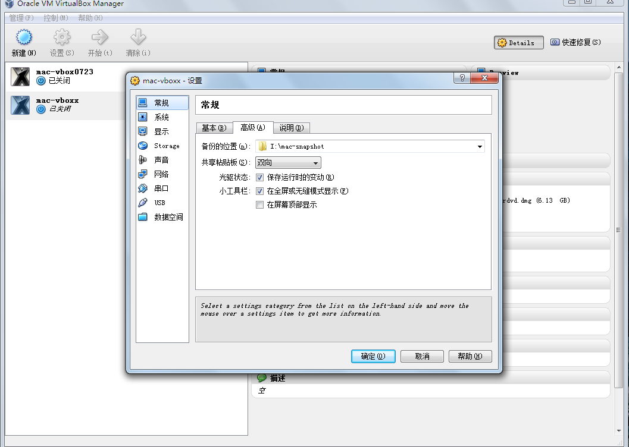The image size is (629, 447).
Task: Click the mac-vboxx VM icon
Action: point(20,105)
